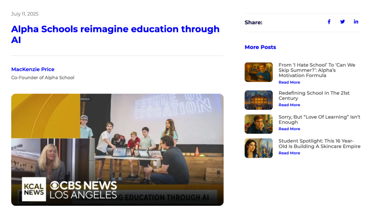Share article on Facebook

pyautogui.click(x=329, y=22)
